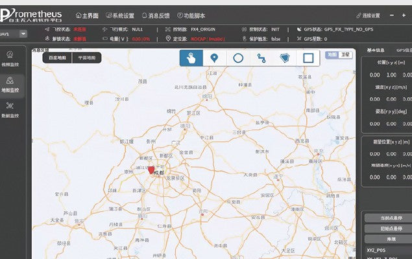
Task: Open the UAV1 selector dropdown
Action: point(23,34)
